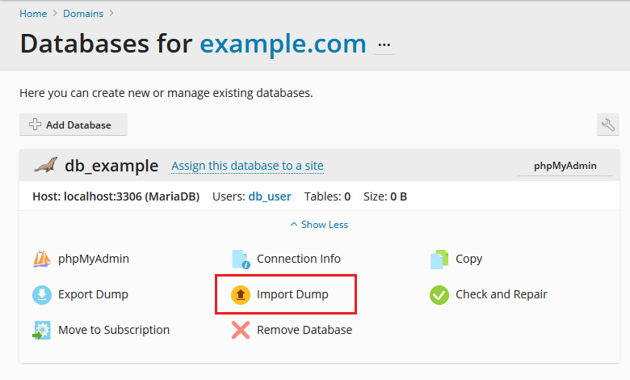Go to Home in breadcrumb

pyautogui.click(x=33, y=13)
